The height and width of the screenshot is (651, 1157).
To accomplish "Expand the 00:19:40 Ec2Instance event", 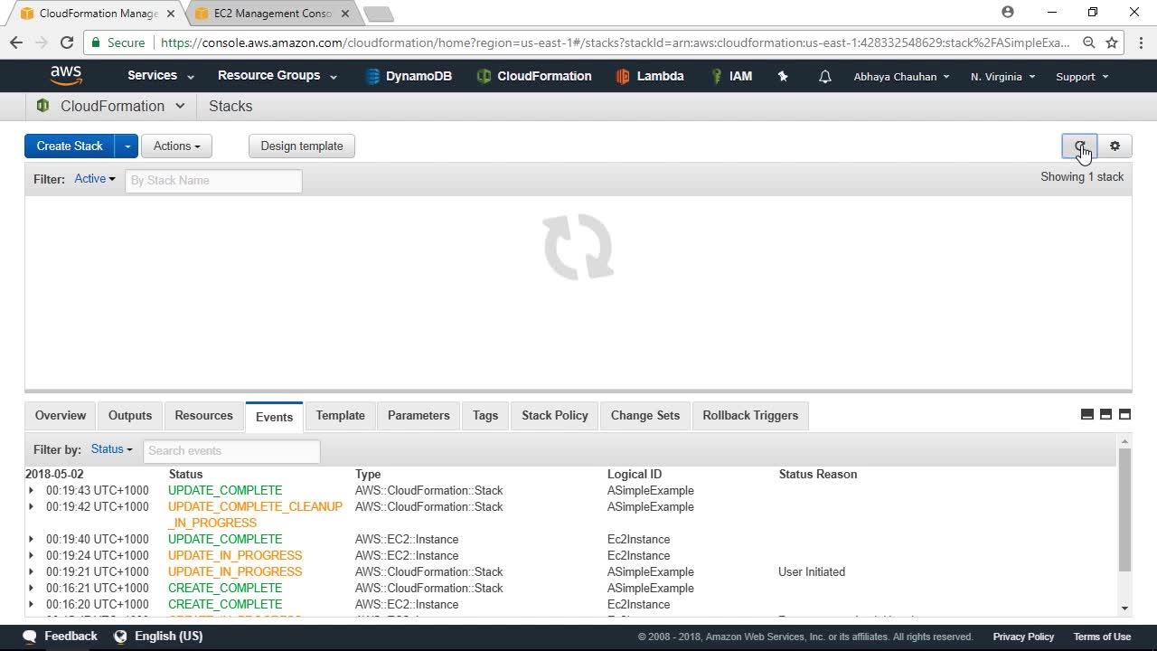I will pos(31,539).
